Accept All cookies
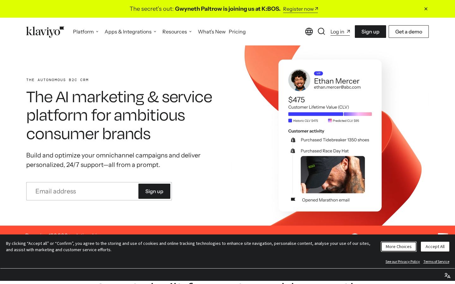 (x=435, y=246)
